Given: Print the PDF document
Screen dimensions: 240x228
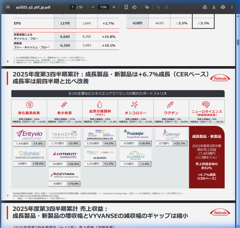Looking at the screenshot, I should (223, 7).
